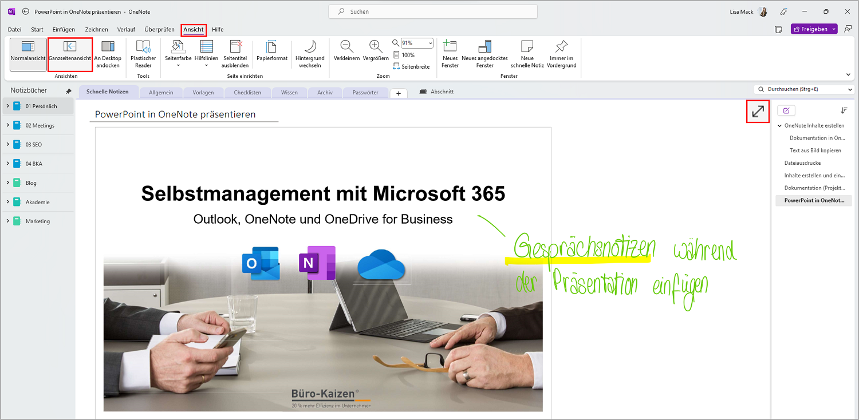Screen dimensions: 859x420
Task: Open the Datei menu
Action: pos(15,29)
